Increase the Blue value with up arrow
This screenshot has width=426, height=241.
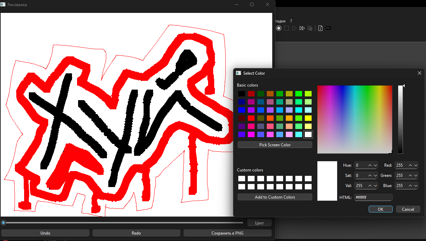[411, 186]
